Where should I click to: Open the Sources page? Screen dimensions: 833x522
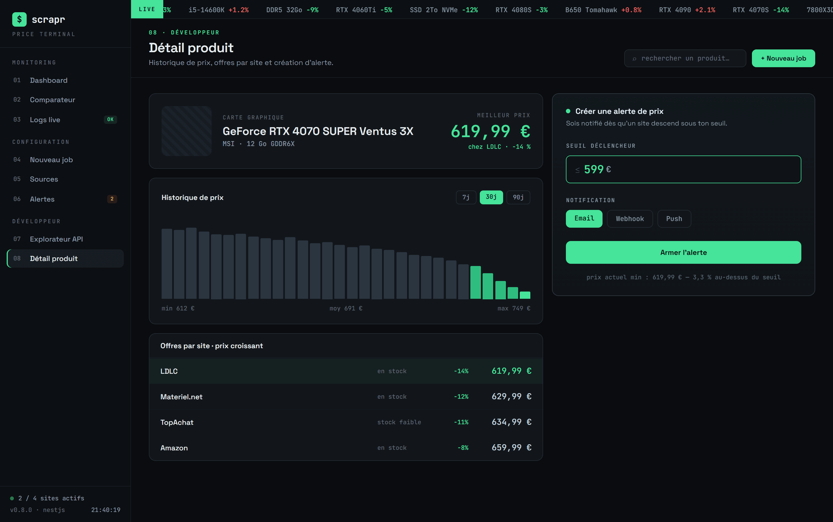65,179
